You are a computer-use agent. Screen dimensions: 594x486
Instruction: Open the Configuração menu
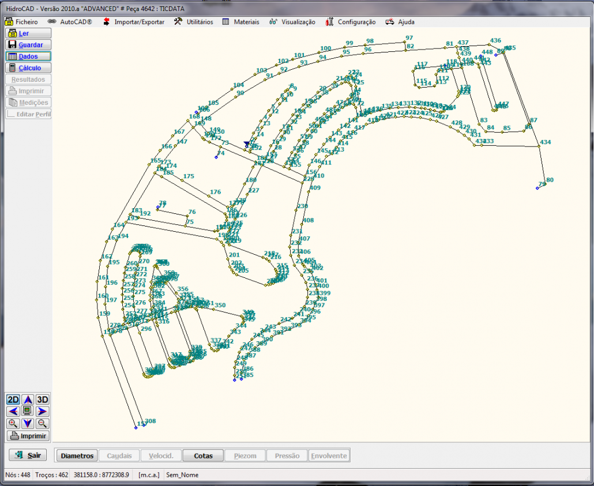click(351, 22)
